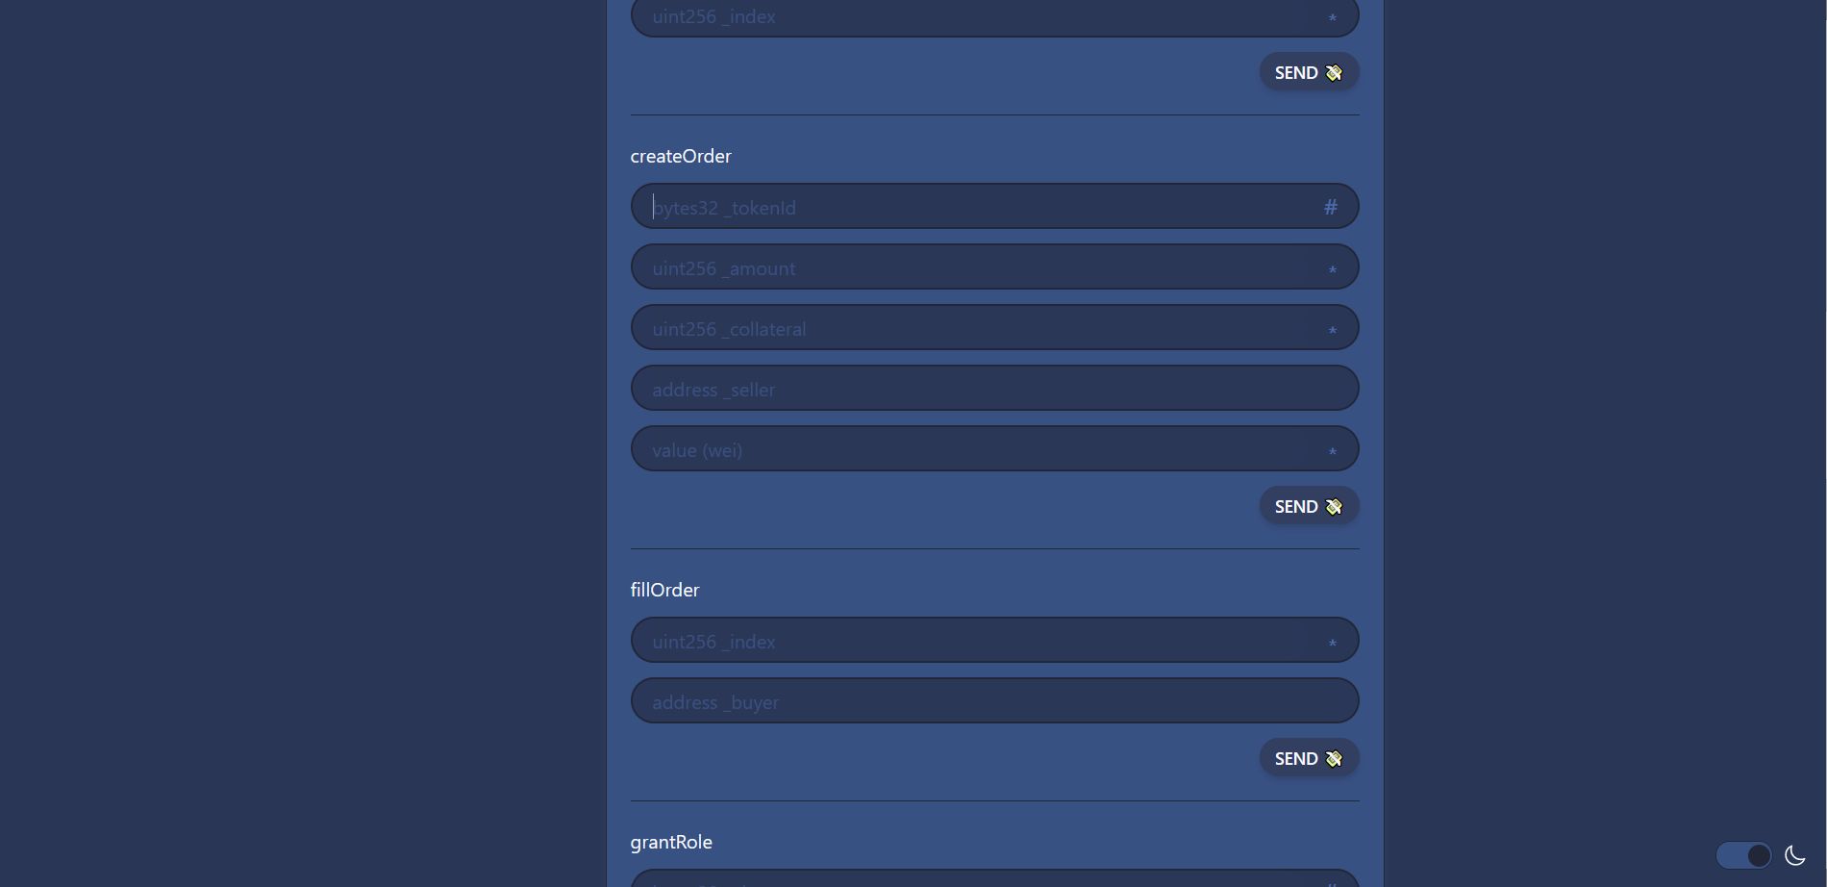Focus the bytes32 _tokenId input
1827x887 pixels.
point(994,206)
